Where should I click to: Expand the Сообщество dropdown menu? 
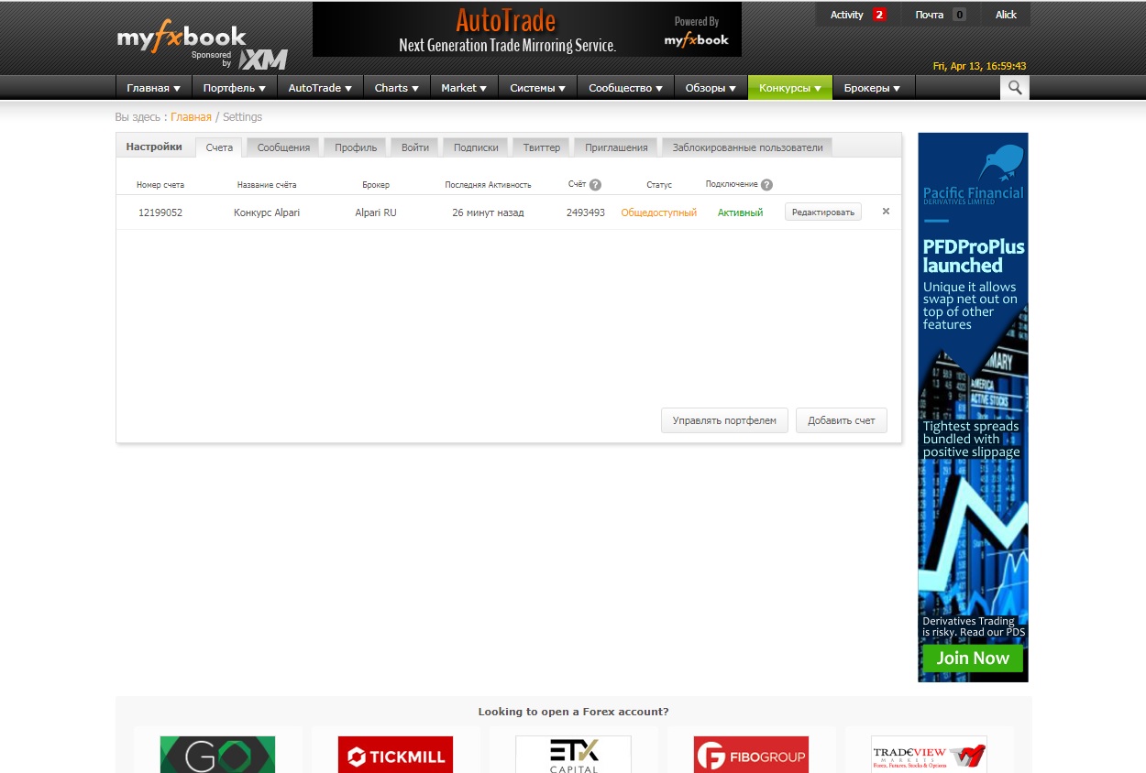click(x=625, y=88)
